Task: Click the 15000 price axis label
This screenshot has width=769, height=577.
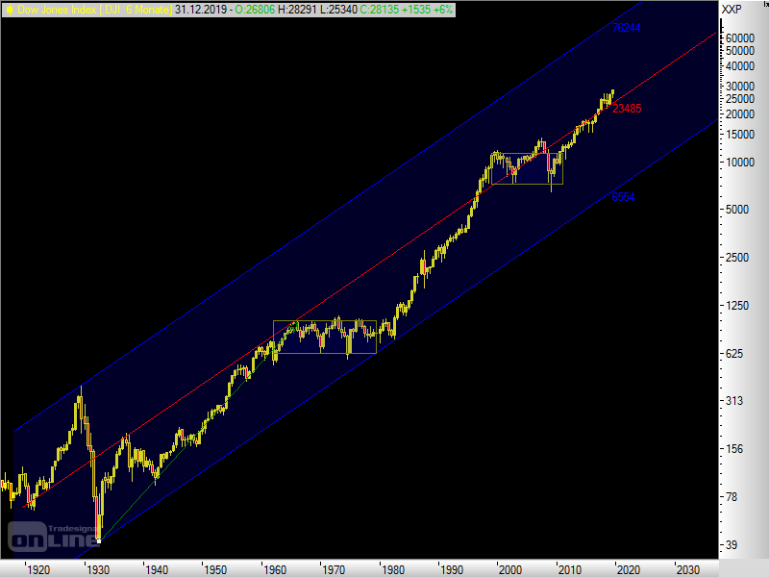Action: pyautogui.click(x=739, y=135)
